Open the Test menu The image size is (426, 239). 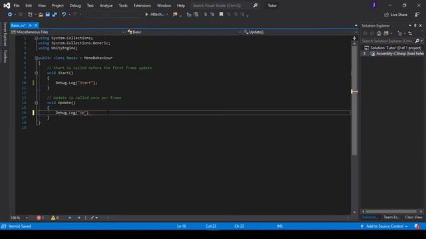91,5
